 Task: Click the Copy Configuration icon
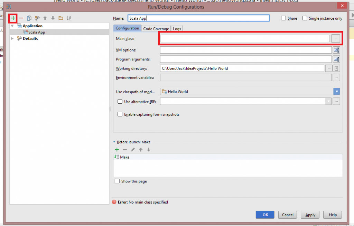(29, 18)
